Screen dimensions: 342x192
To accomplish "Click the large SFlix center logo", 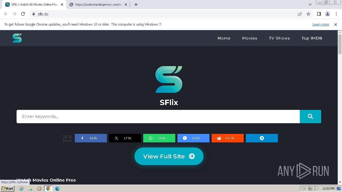I will [169, 79].
